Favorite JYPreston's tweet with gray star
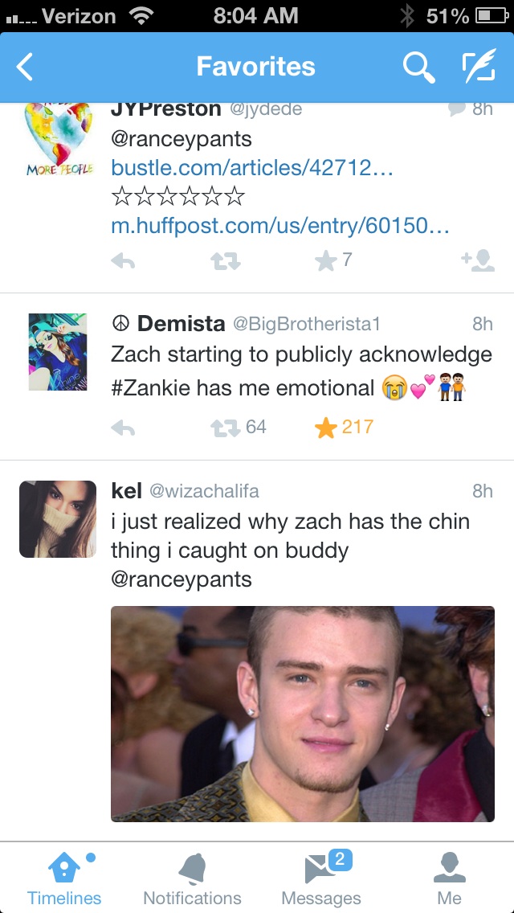514x913 pixels. [333, 261]
